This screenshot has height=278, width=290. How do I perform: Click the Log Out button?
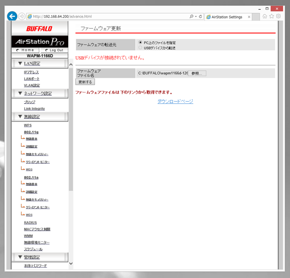click(x=54, y=50)
